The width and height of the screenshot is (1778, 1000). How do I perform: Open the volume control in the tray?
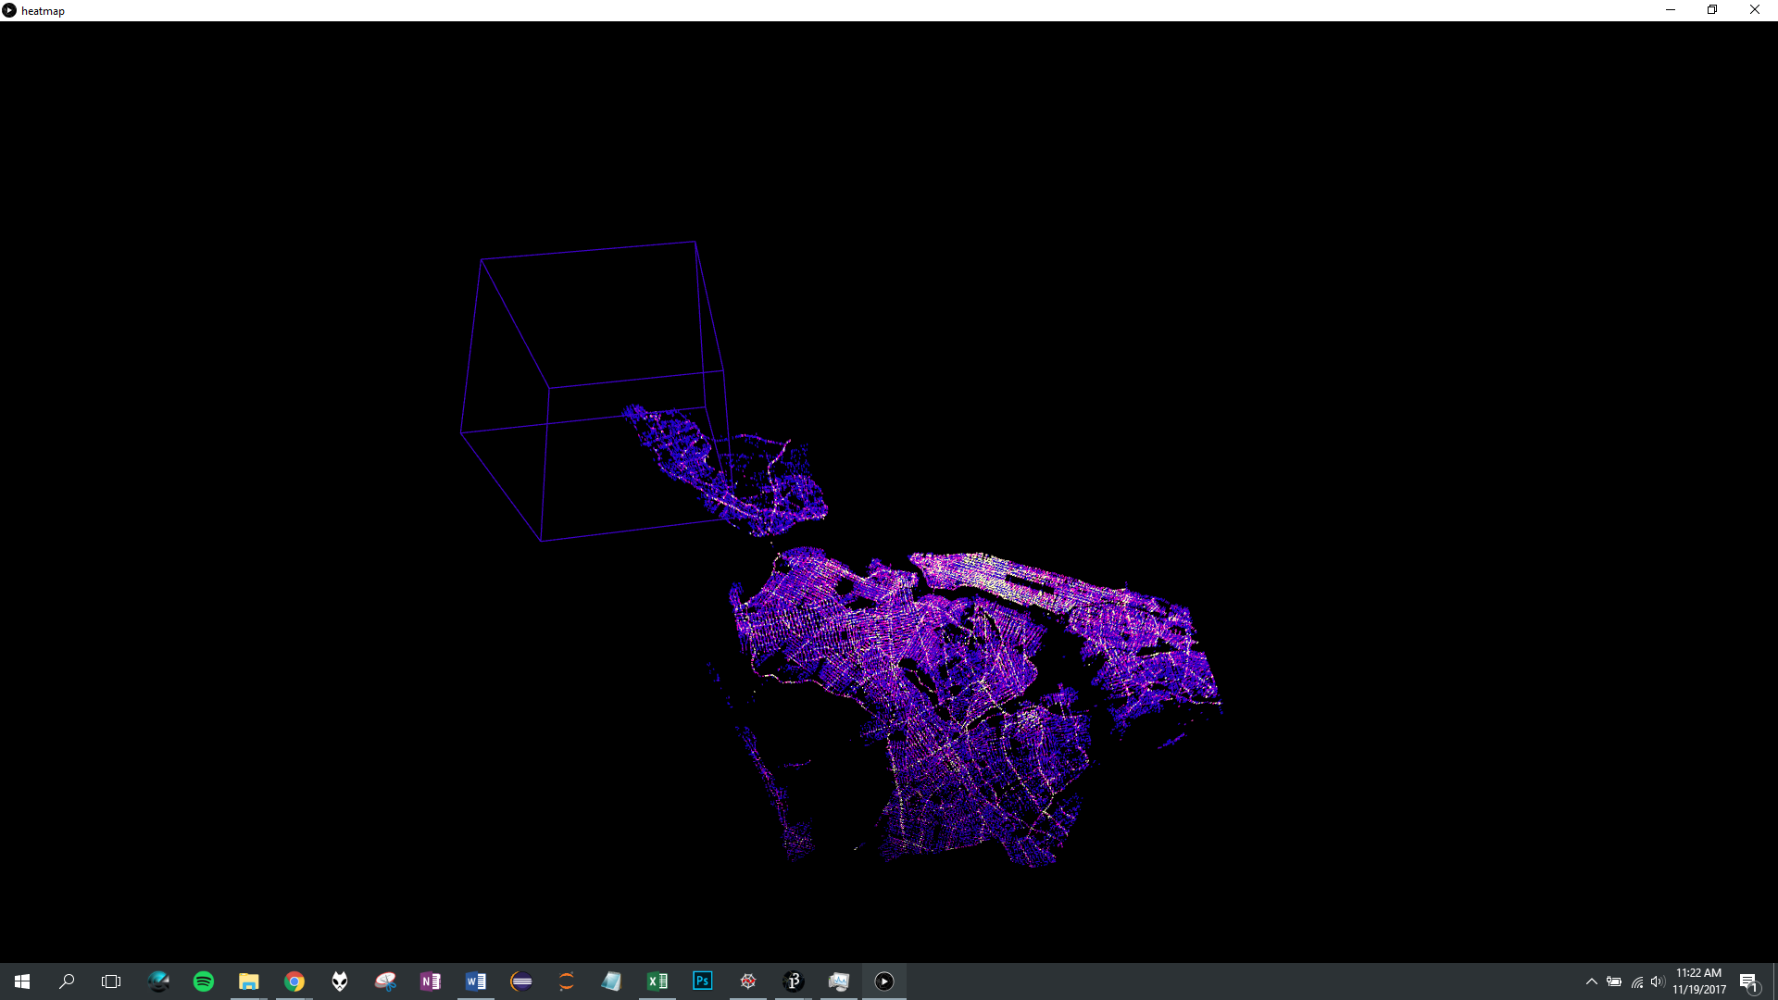click(1658, 981)
